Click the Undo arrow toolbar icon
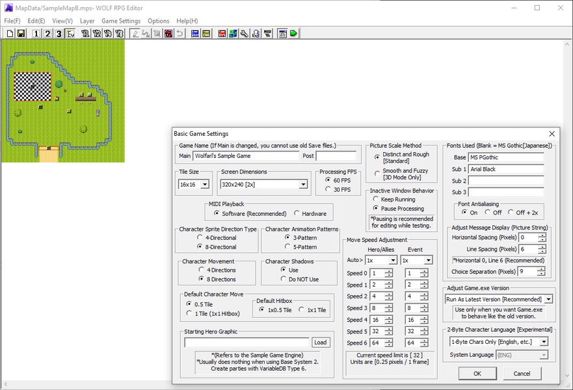Image resolution: width=573 pixels, height=390 pixels. 180,33
